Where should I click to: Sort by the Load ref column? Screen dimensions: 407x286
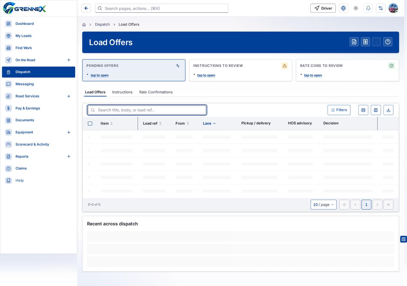(152, 123)
